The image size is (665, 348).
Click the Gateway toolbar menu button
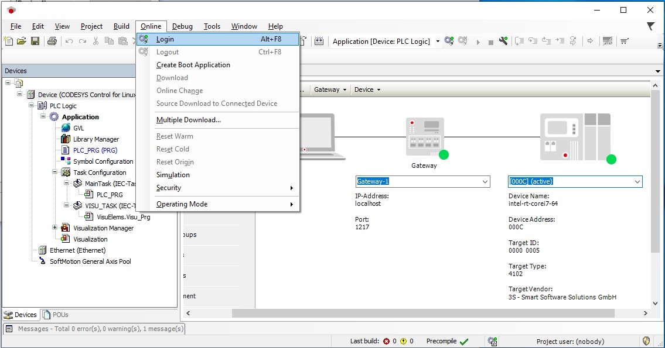330,89
